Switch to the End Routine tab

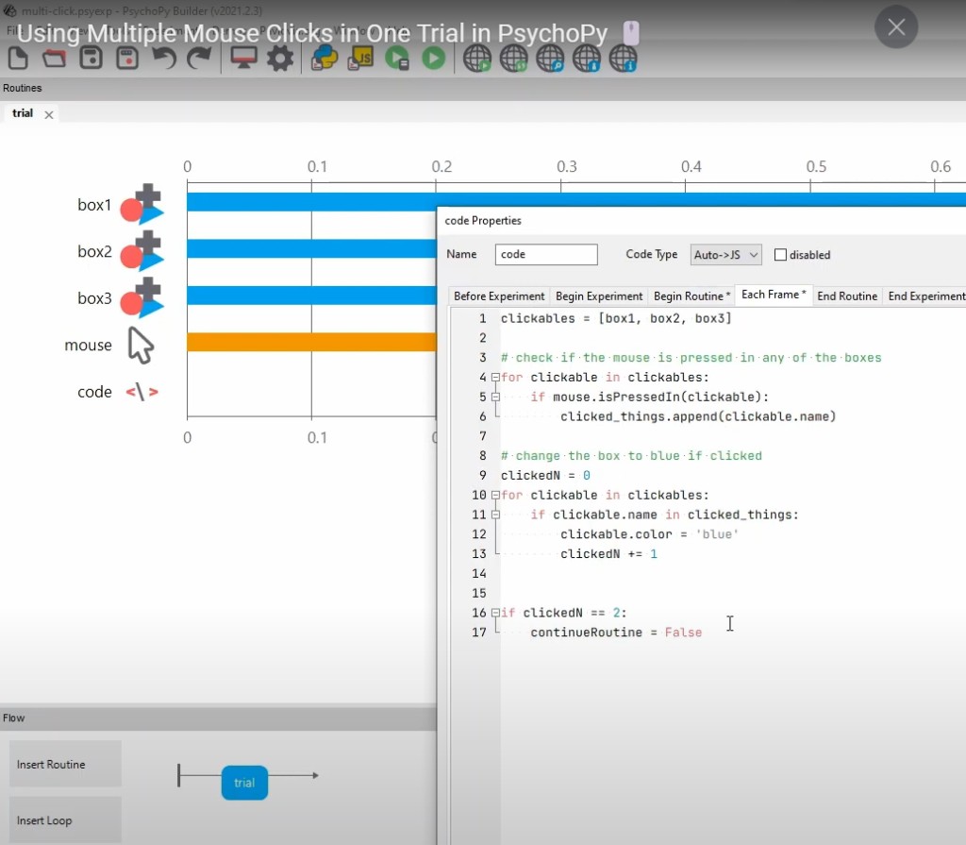(x=846, y=296)
